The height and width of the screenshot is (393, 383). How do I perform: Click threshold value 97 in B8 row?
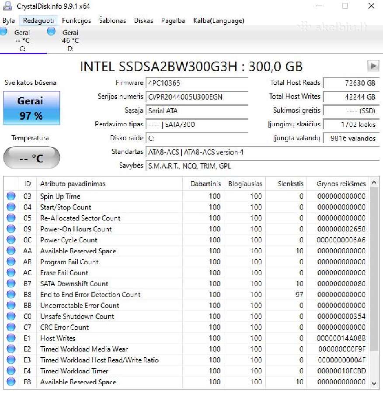pyautogui.click(x=299, y=294)
